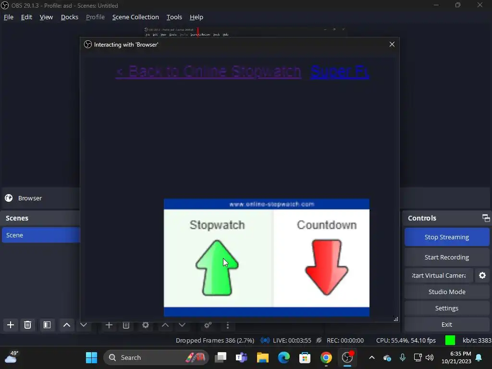
Task: Click the red Countdown down arrow
Action: coord(326,267)
